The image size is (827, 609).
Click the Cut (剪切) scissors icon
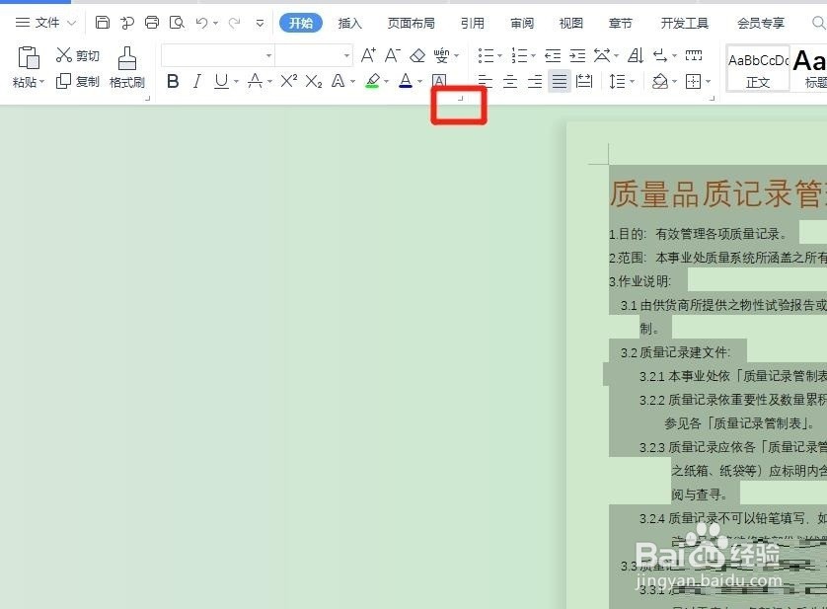(x=63, y=54)
